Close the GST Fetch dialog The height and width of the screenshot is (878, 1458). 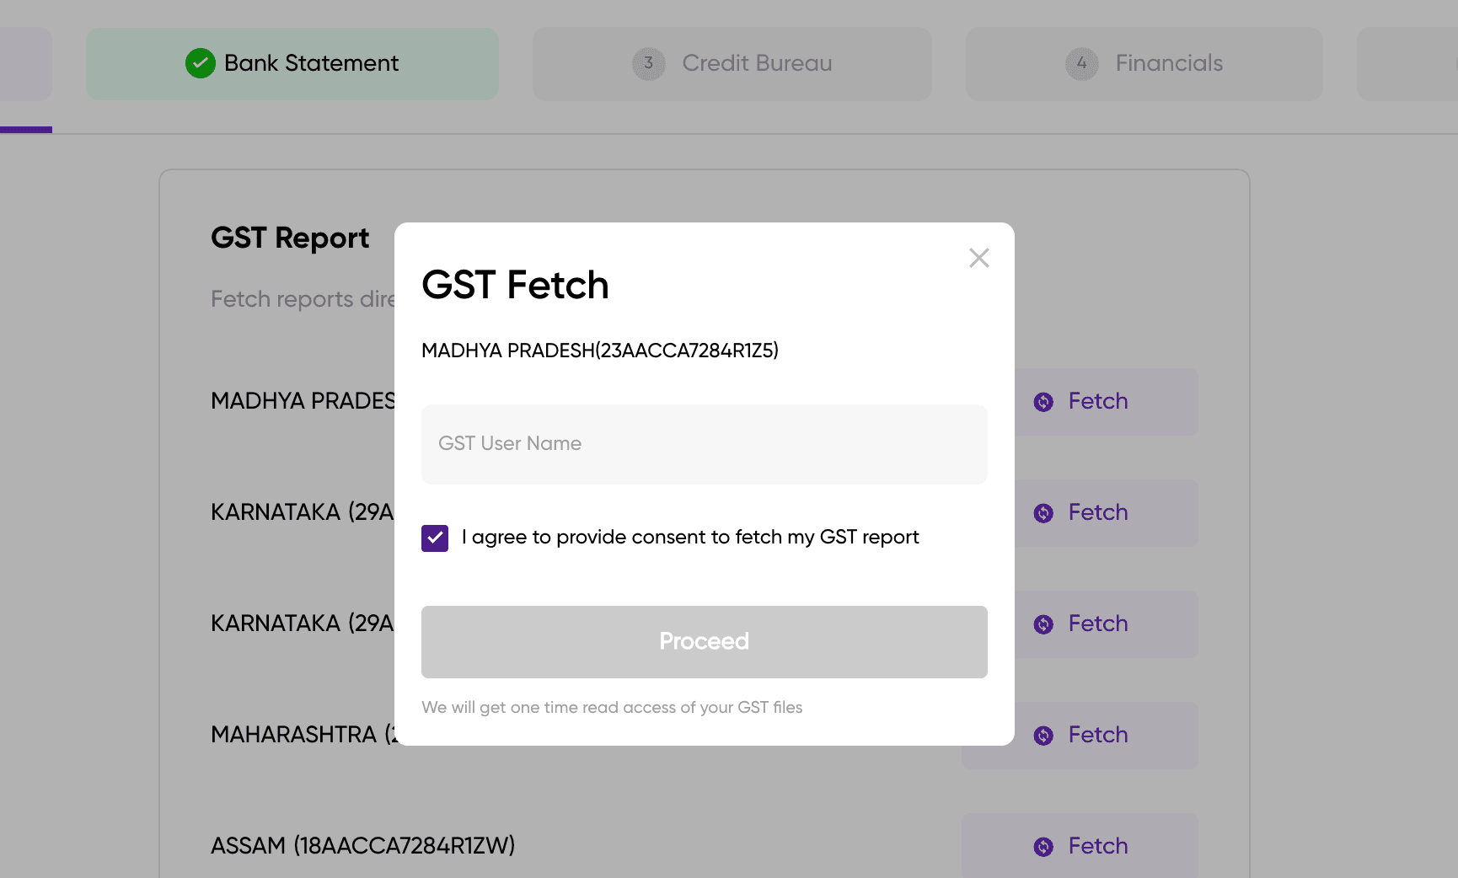click(978, 259)
